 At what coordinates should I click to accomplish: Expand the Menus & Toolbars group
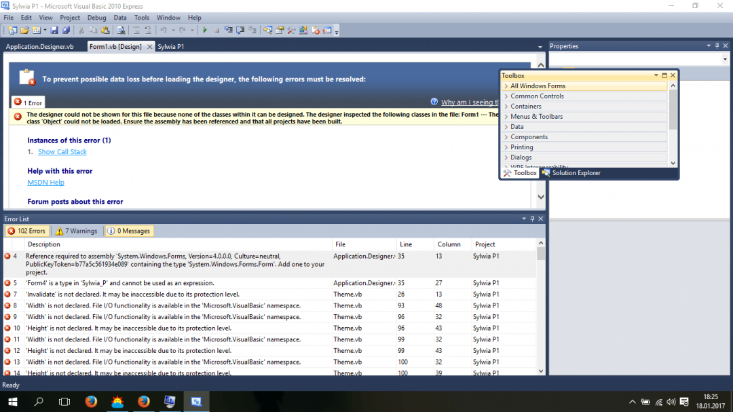tap(536, 117)
